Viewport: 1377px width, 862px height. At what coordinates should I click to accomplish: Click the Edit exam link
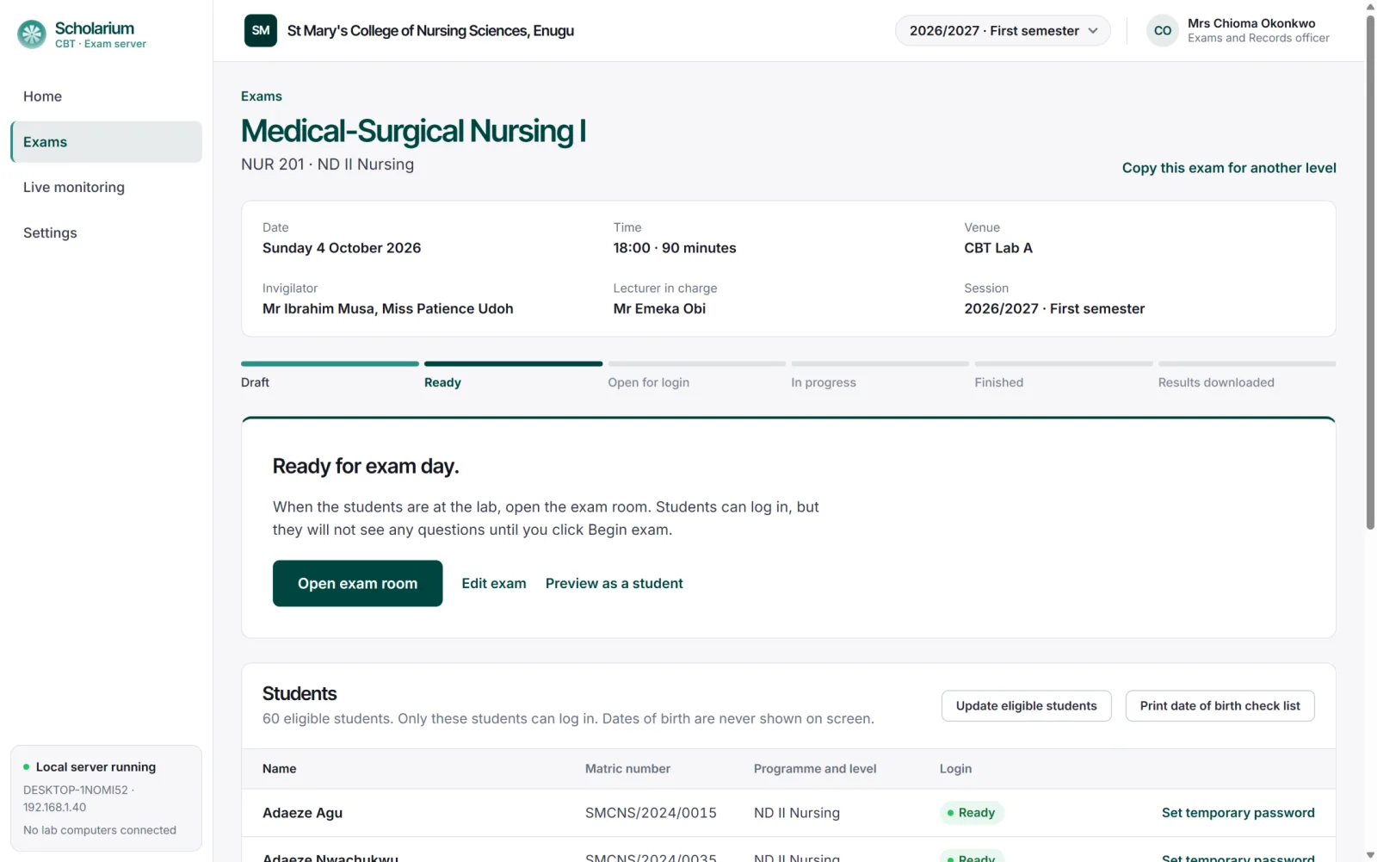click(494, 583)
